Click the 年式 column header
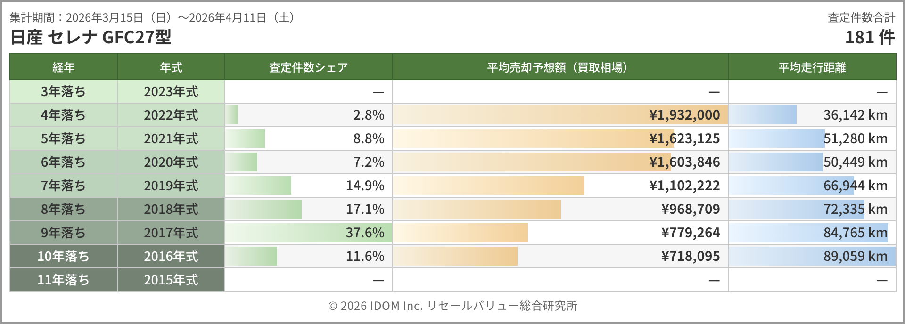The width and height of the screenshot is (905, 324). [x=171, y=67]
